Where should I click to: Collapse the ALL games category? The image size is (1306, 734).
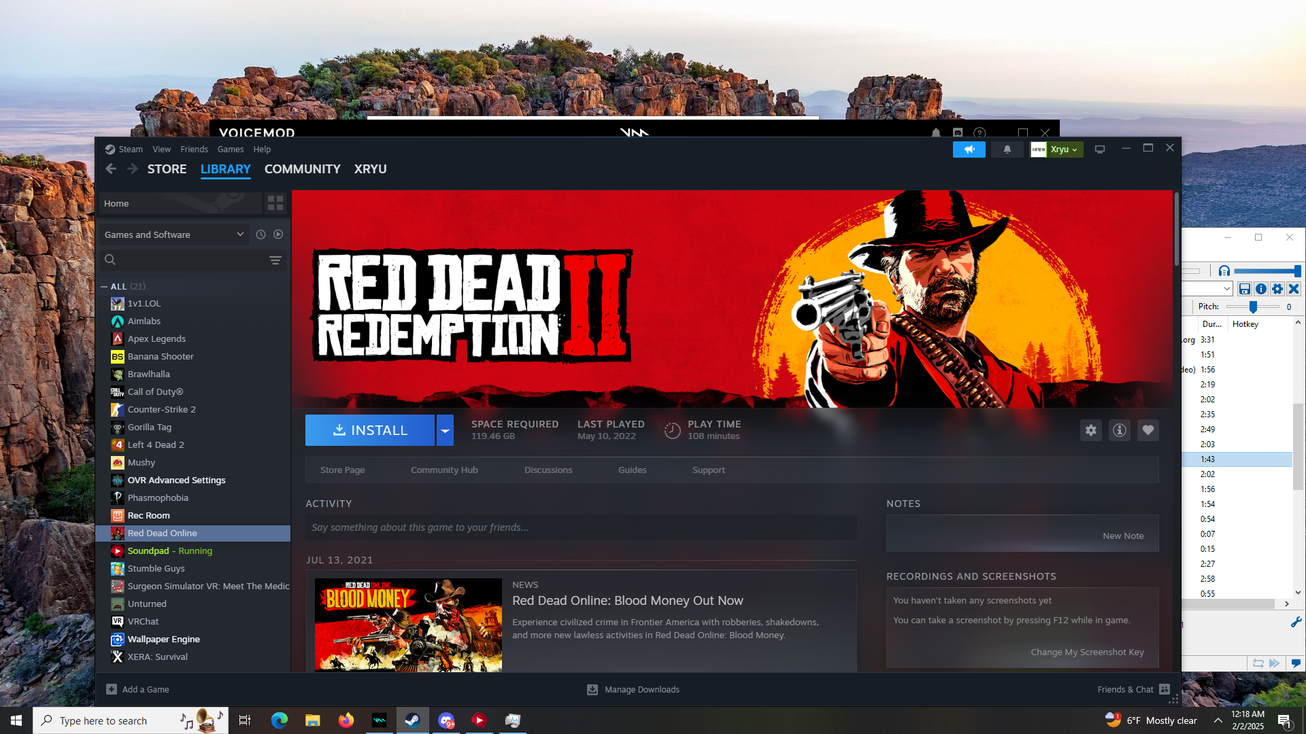(104, 287)
